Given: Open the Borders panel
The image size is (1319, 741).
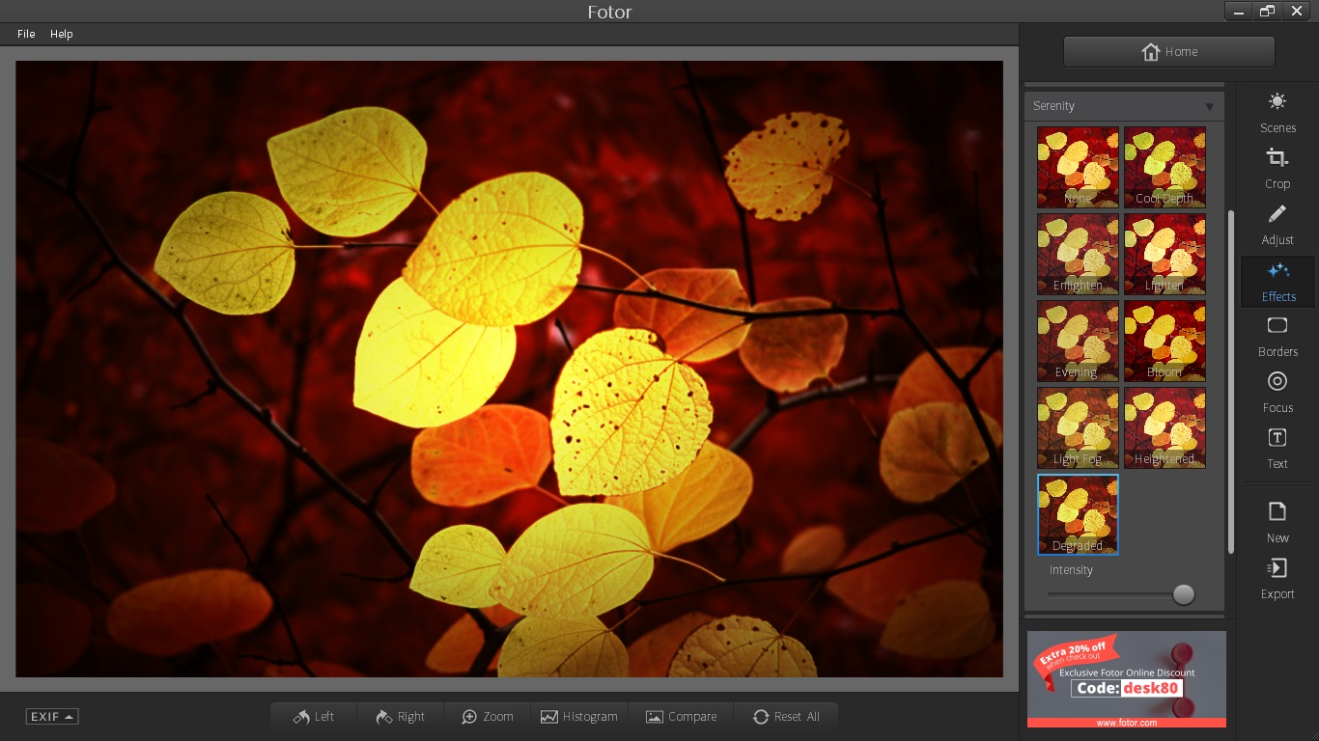Looking at the screenshot, I should click(1277, 337).
